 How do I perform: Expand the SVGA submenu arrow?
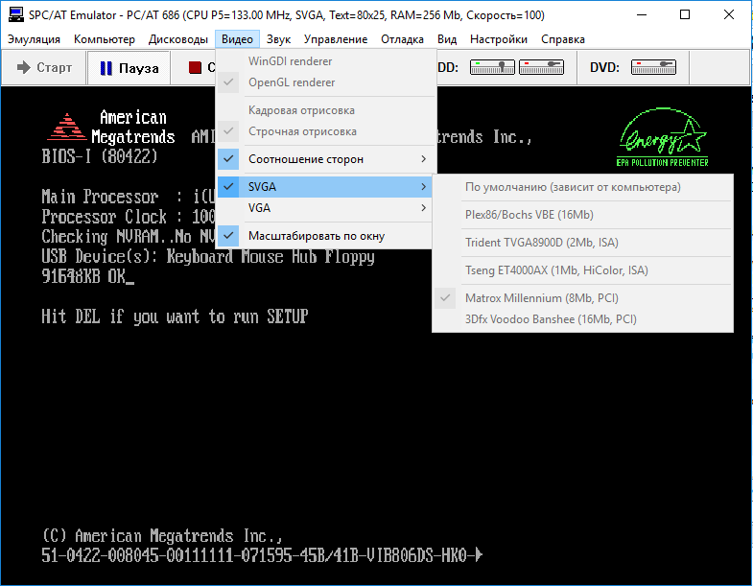(424, 187)
